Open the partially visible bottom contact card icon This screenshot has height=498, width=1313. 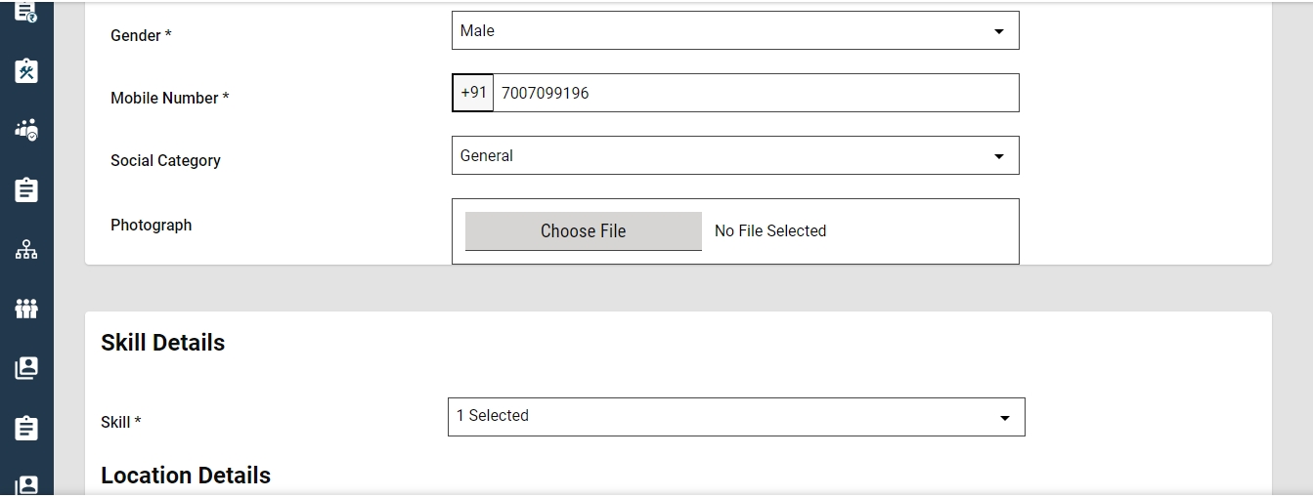point(26,485)
